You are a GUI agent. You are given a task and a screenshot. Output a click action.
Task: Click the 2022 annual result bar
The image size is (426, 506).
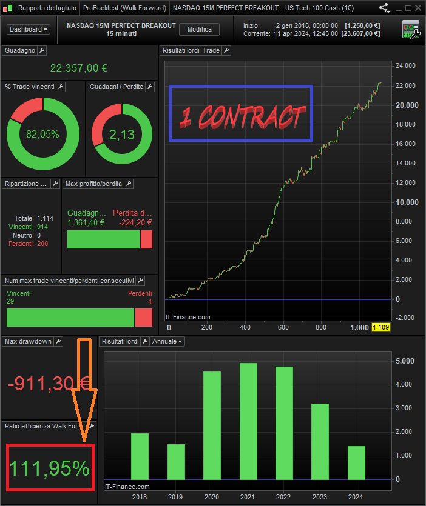tap(284, 423)
